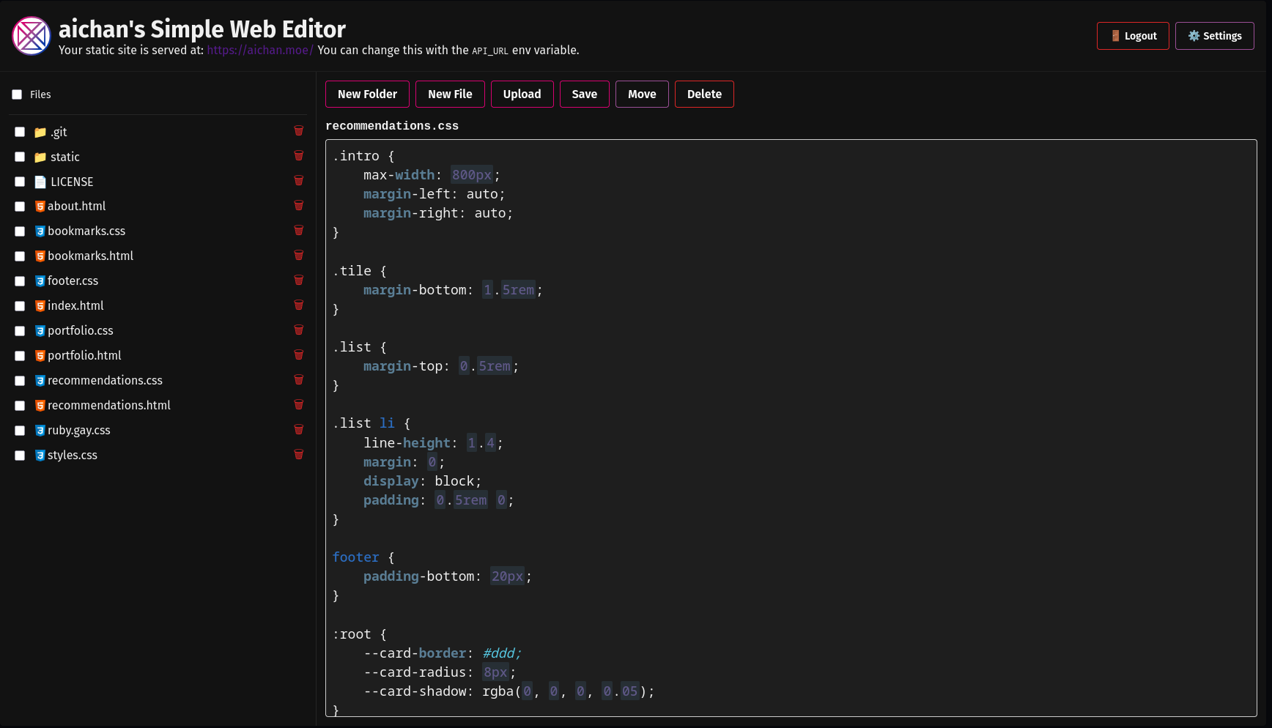The width and height of the screenshot is (1272, 728).
Task: Delete LICENSE using its trash icon
Action: pyautogui.click(x=299, y=181)
